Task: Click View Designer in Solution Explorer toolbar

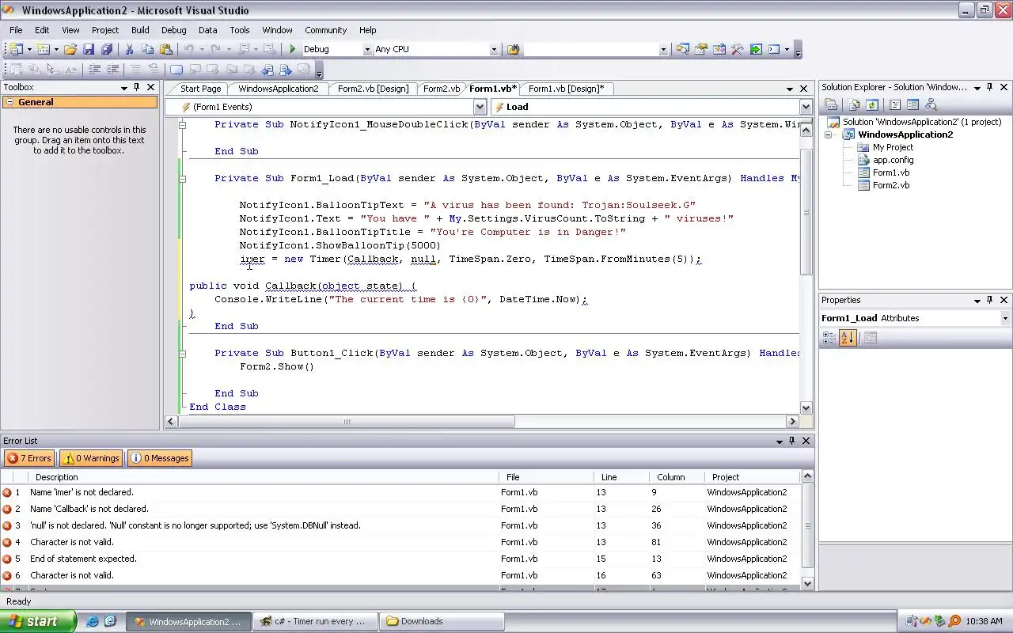Action: pyautogui.click(x=912, y=104)
